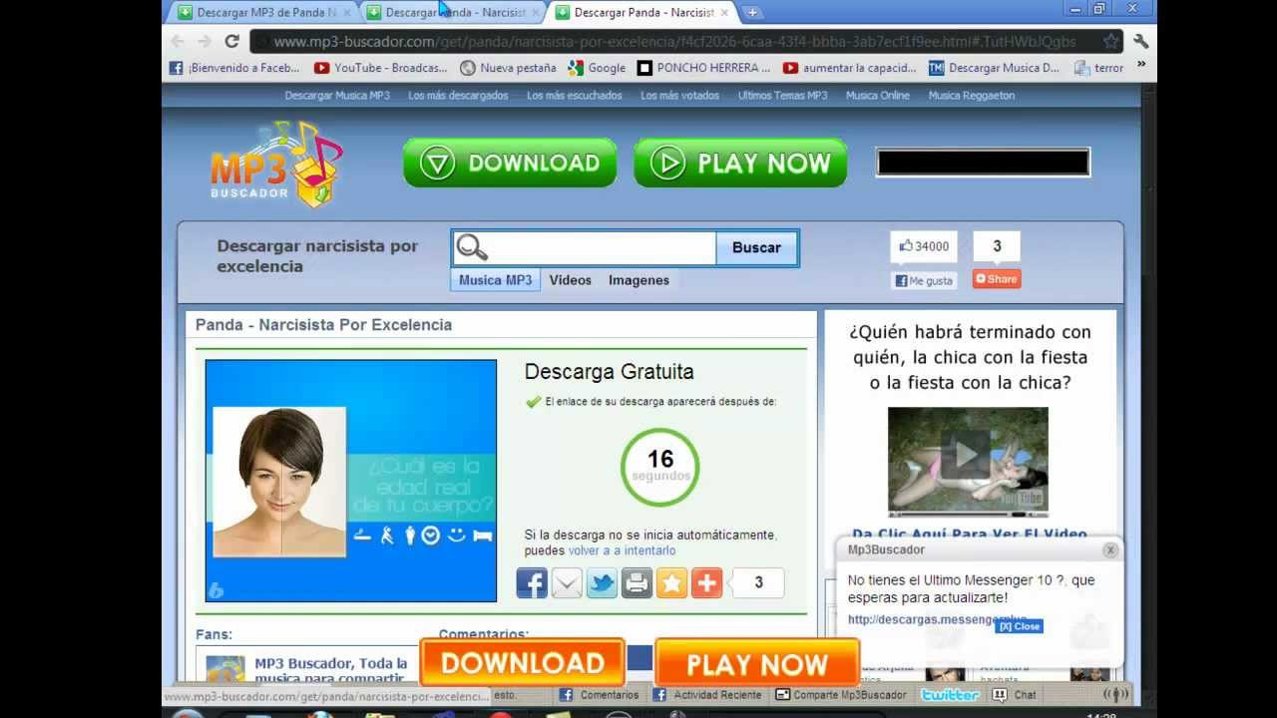
Task: Select the Imagenes search tab
Action: [638, 280]
